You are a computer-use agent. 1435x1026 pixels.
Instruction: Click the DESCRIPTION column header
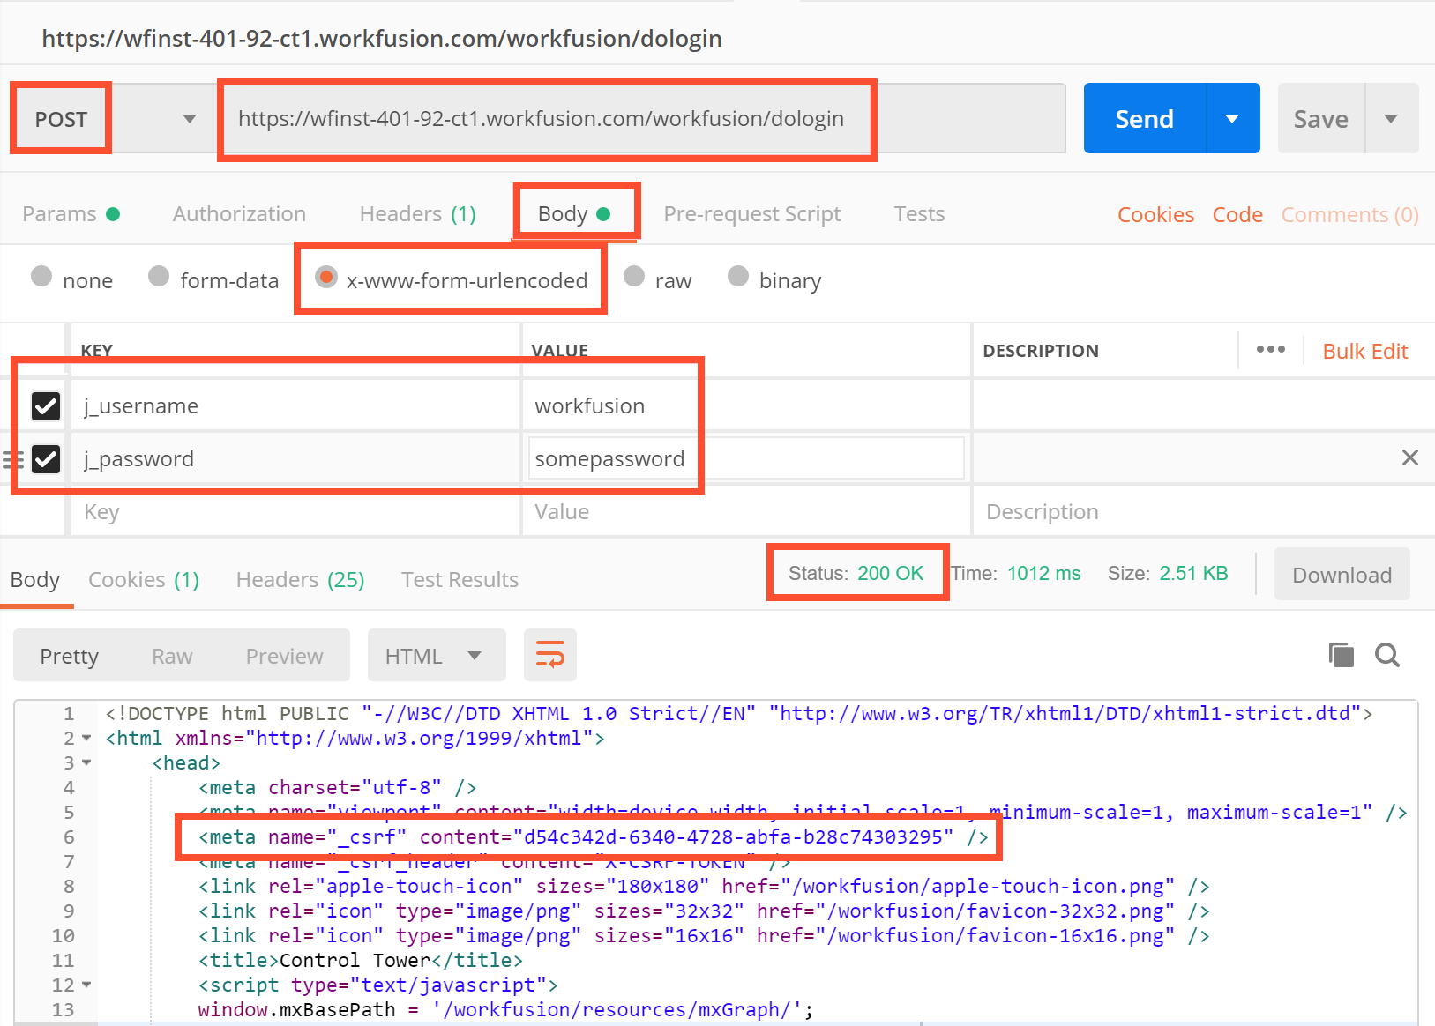pos(1041,351)
